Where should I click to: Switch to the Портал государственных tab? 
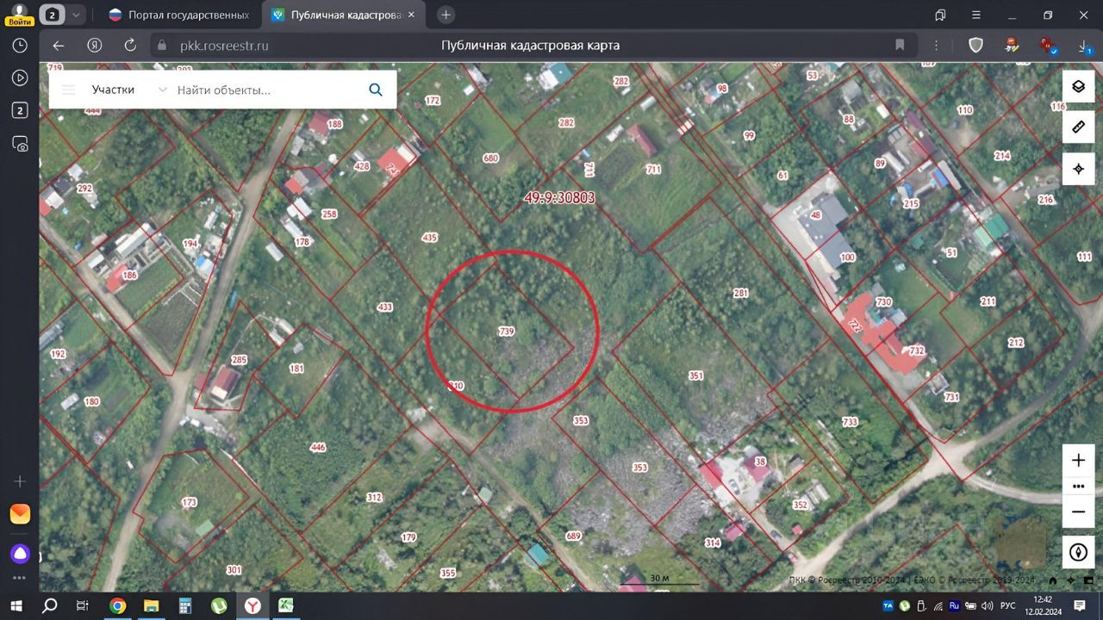178,15
